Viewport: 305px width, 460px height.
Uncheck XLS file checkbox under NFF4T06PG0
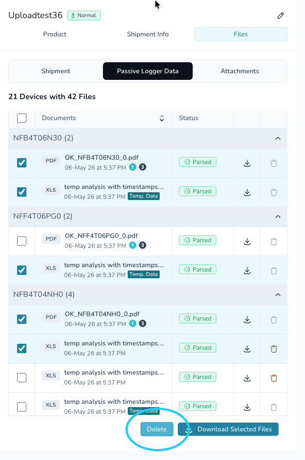(x=21, y=270)
